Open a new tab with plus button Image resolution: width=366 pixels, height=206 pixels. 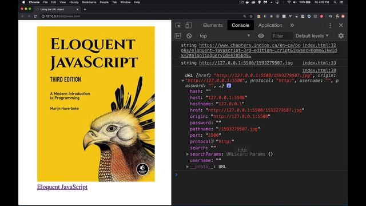[x=85, y=9]
